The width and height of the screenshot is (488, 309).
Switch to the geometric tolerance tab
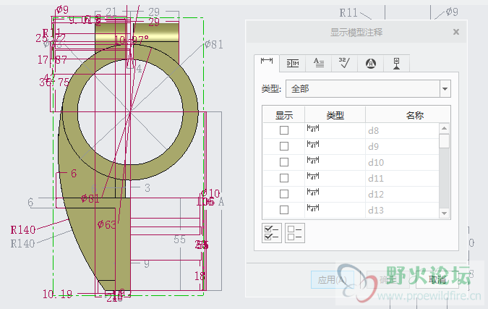293,63
